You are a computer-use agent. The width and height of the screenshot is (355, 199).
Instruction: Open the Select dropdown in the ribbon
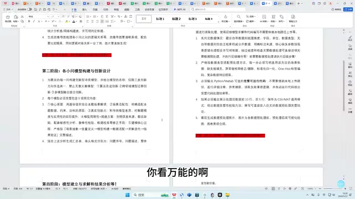click(x=251, y=17)
